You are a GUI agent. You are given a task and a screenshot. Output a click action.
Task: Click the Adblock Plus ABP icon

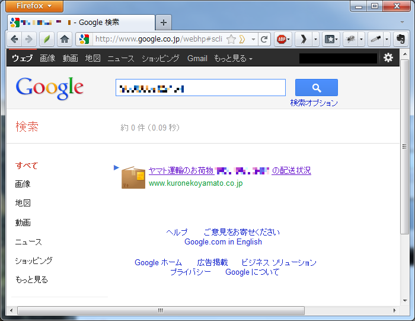282,40
